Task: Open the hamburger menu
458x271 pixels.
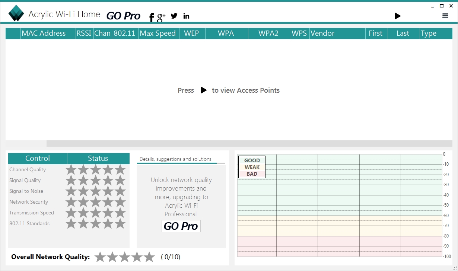Action: 445,16
